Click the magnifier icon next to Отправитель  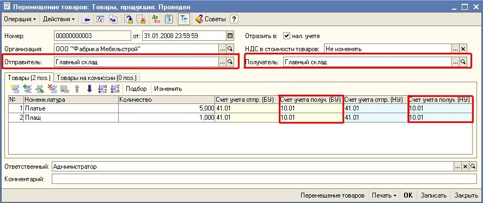tap(230, 62)
